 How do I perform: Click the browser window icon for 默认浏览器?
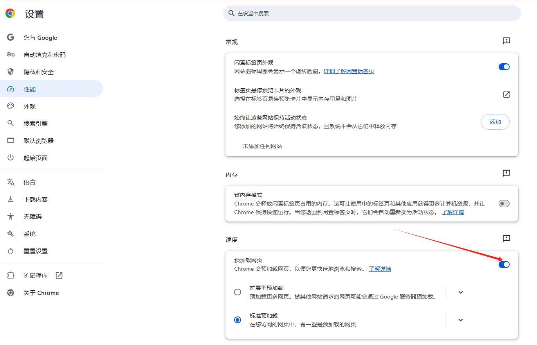point(11,141)
